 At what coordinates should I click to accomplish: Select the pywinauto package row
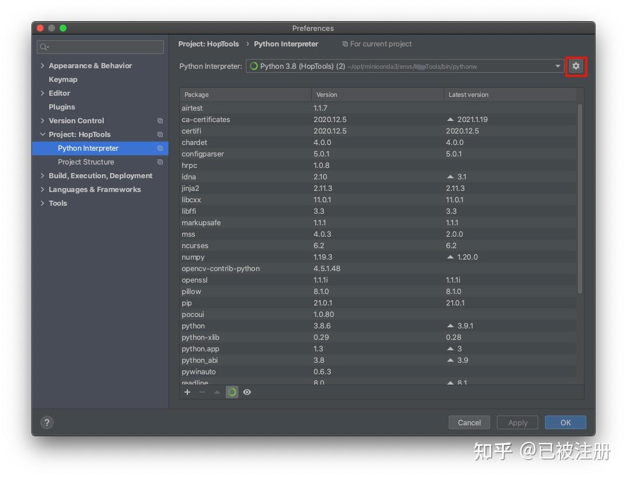point(378,371)
